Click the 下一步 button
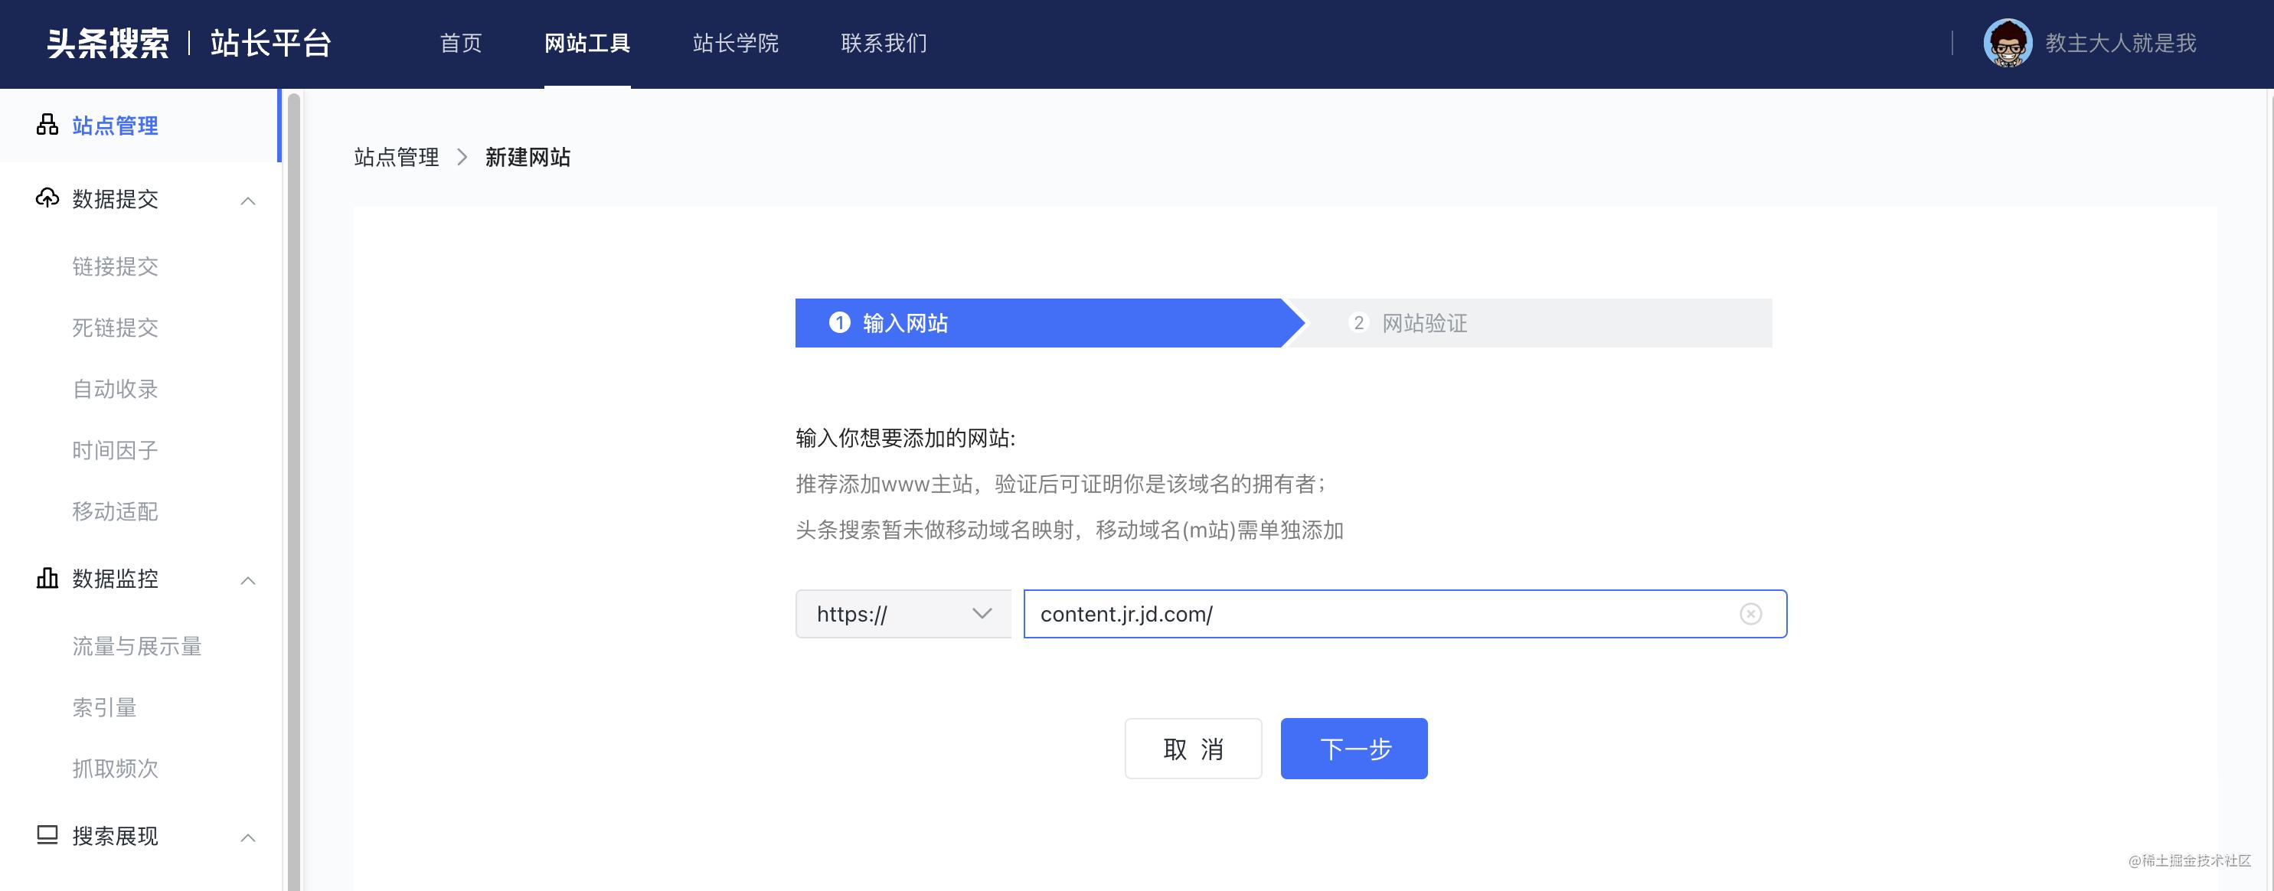Screen dimensions: 2274x891 click(1353, 748)
